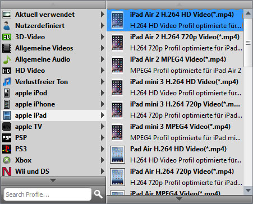Click the scrollbar up arrow in profile list
This screenshot has width=253, height=204.
(x=248, y=13)
